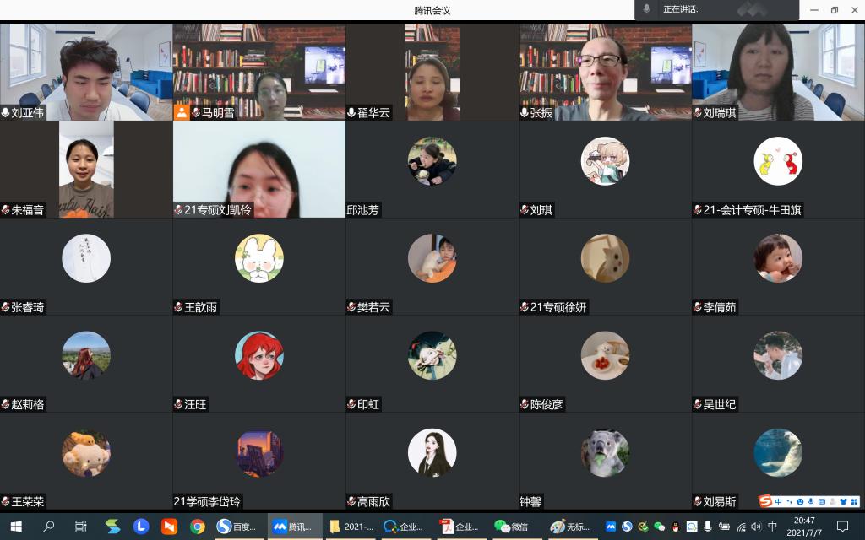Open the volume control in system tray
Viewport: 865px width, 540px height.
(756, 526)
